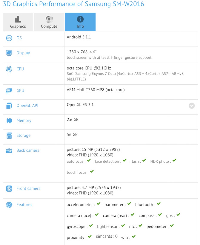Click the compass check mark
The height and width of the screenshot is (245, 200).
point(160,215)
